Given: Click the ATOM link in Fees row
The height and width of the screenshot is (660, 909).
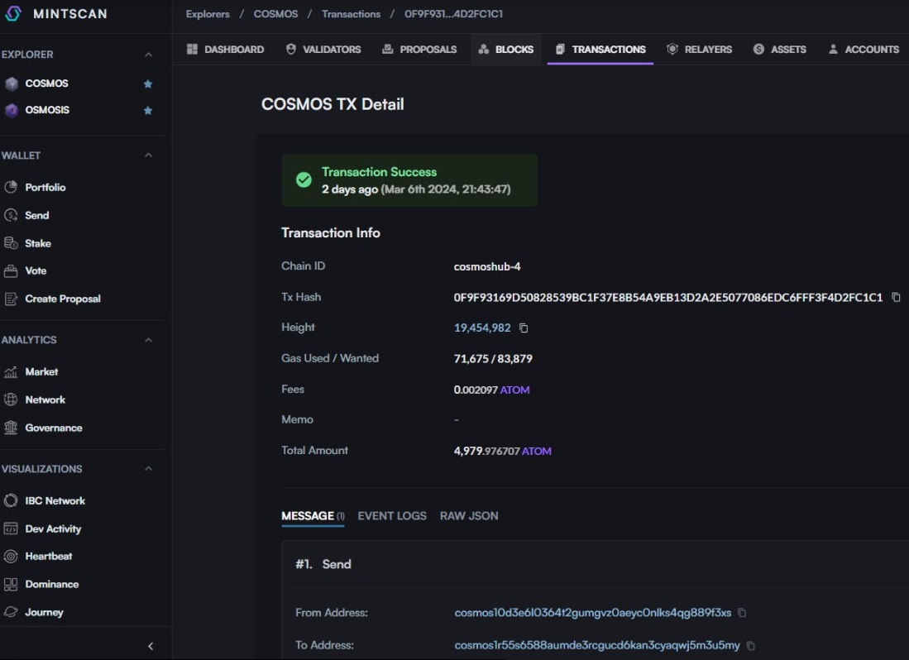Looking at the screenshot, I should point(514,390).
